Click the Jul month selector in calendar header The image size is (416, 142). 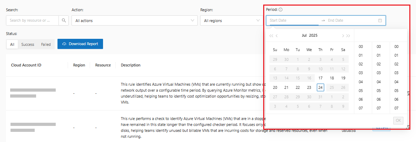point(304,36)
